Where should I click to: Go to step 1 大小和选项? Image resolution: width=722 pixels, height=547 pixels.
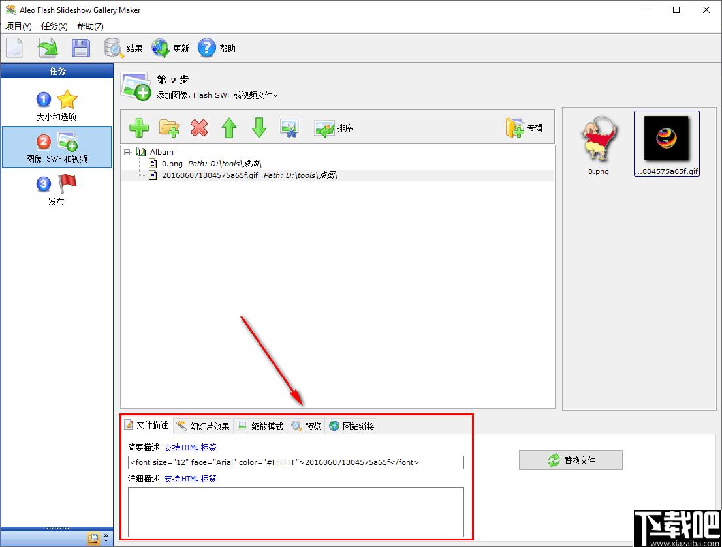pyautogui.click(x=57, y=106)
